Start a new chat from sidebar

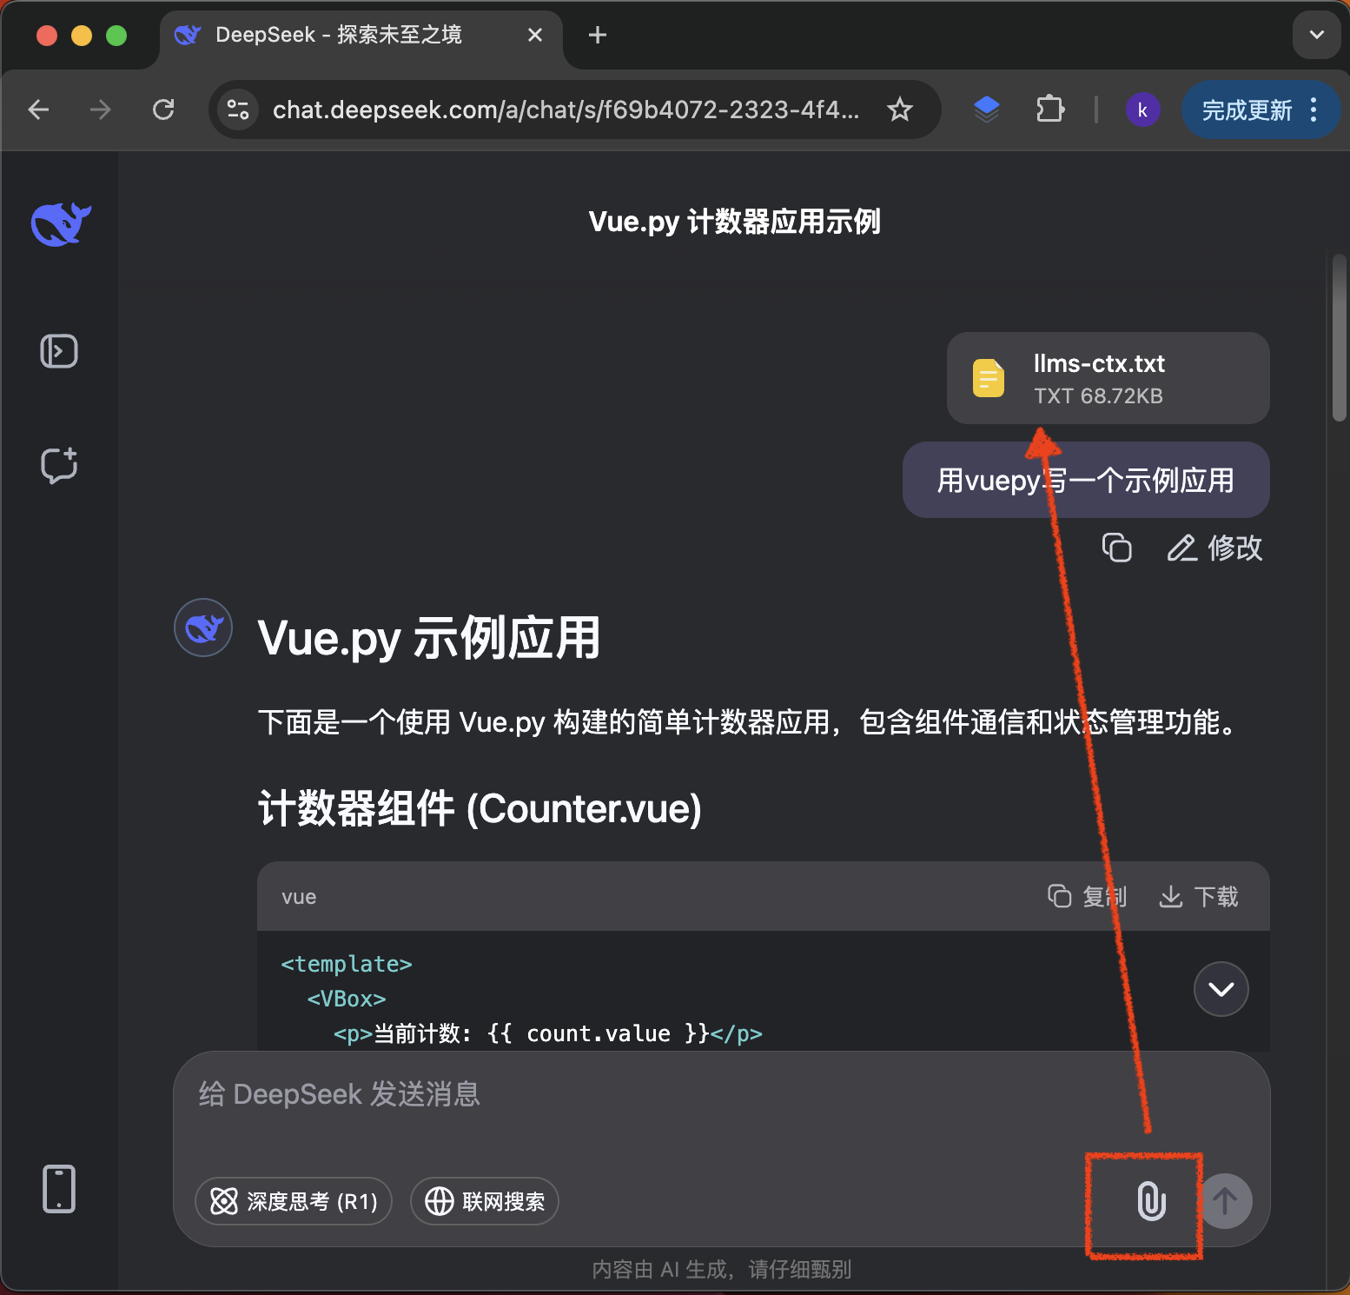point(59,465)
